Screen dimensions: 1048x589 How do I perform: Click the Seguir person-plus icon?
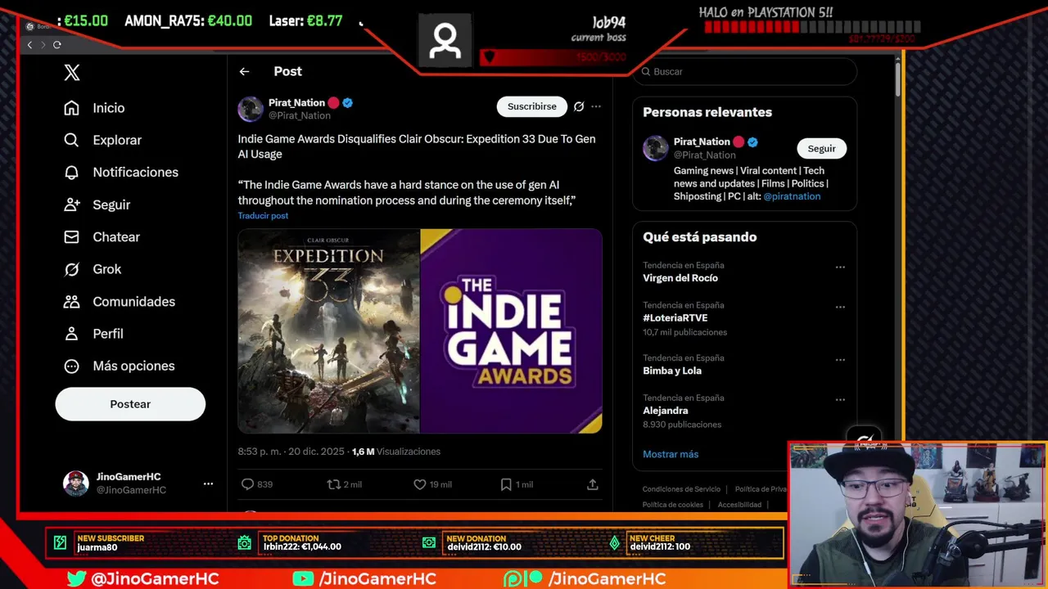tap(72, 205)
